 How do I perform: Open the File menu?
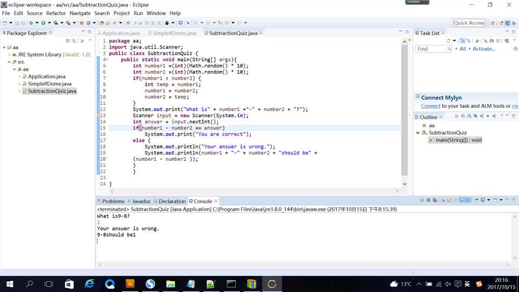(6, 13)
